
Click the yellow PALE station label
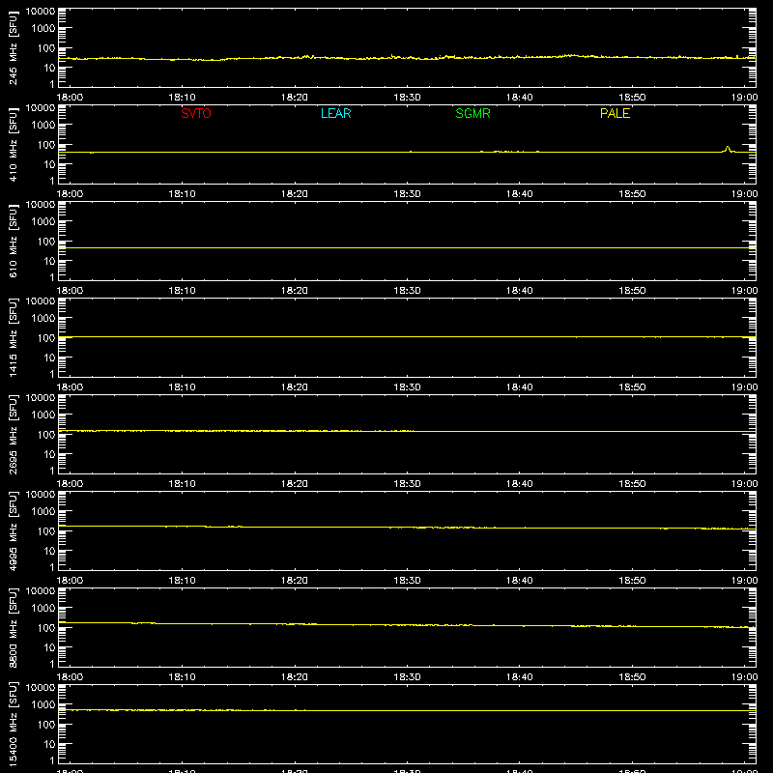click(x=615, y=113)
